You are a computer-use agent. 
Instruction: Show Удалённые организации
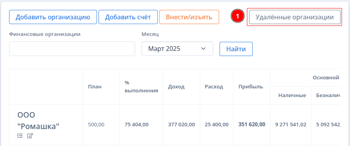tap(295, 17)
